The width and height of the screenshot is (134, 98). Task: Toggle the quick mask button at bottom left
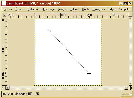pyautogui.click(x=4, y=88)
